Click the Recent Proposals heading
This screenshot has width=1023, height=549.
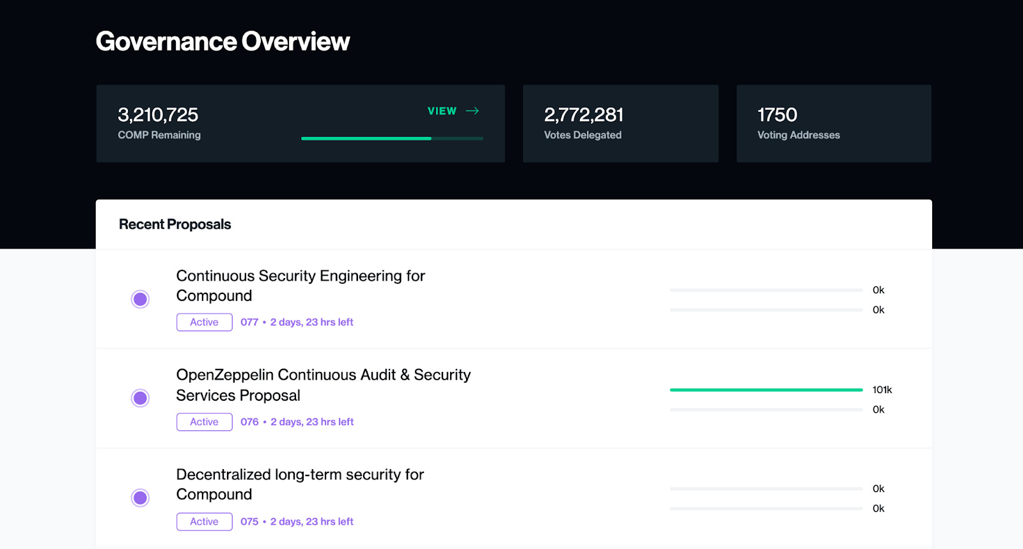pyautogui.click(x=175, y=224)
